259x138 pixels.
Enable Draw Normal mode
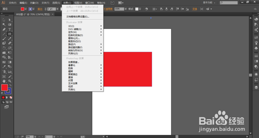3,102
